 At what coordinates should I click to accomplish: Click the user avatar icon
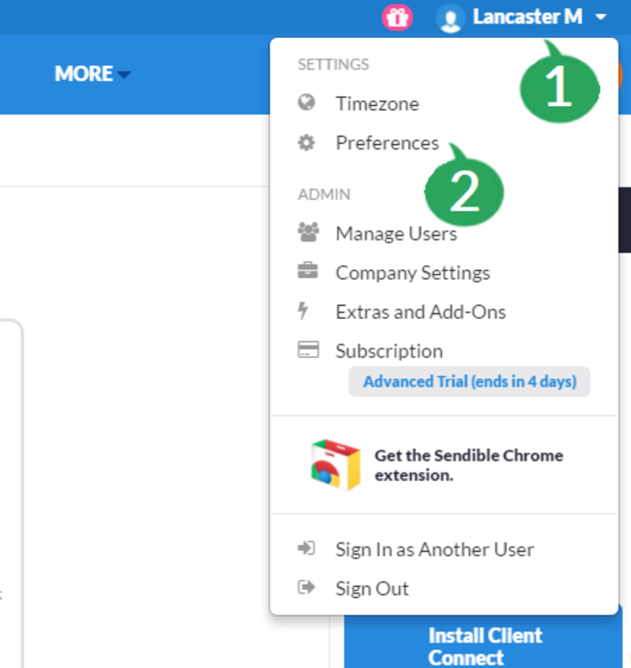click(451, 18)
